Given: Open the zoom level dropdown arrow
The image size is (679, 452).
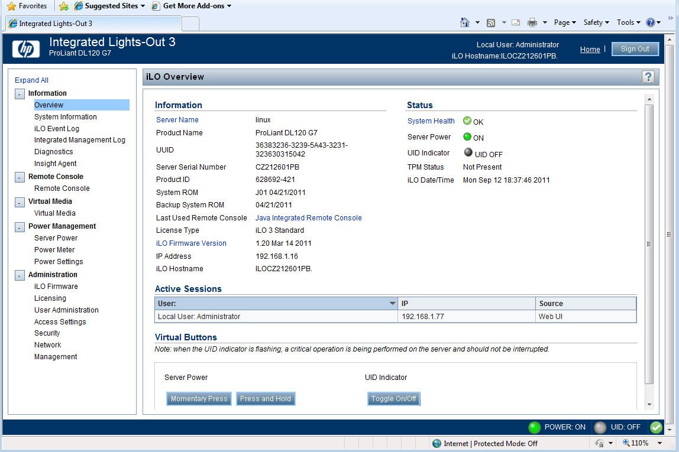Looking at the screenshot, I should pos(659,443).
